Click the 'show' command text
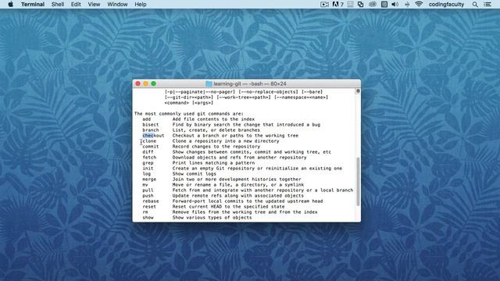This screenshot has height=281, width=500. point(148,217)
